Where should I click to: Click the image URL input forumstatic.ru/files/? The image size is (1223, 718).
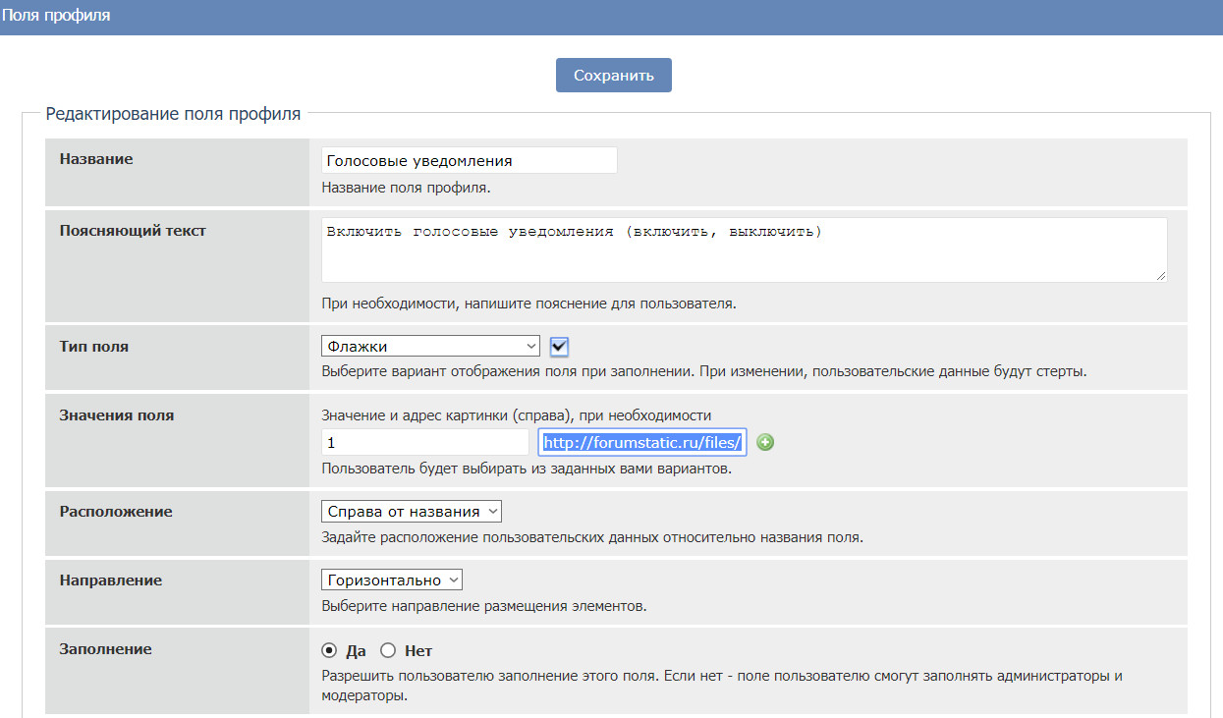[643, 443]
